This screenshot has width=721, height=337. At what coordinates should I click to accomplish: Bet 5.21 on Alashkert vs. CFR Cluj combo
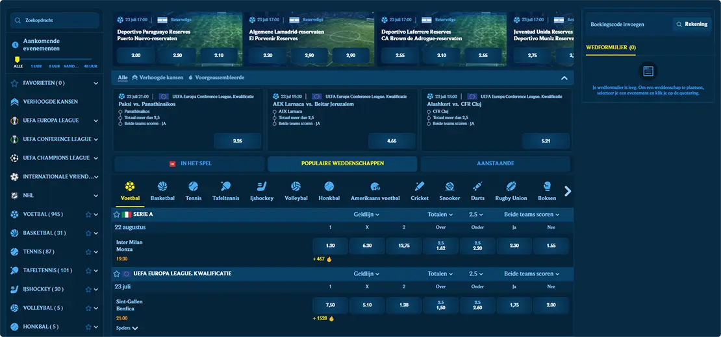546,141
